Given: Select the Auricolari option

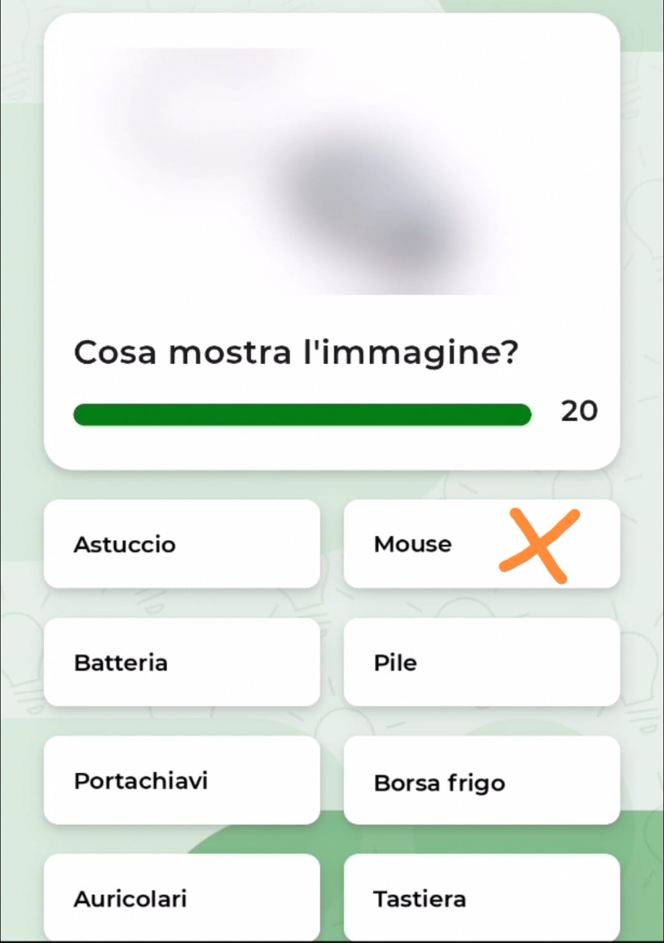Looking at the screenshot, I should click(181, 898).
